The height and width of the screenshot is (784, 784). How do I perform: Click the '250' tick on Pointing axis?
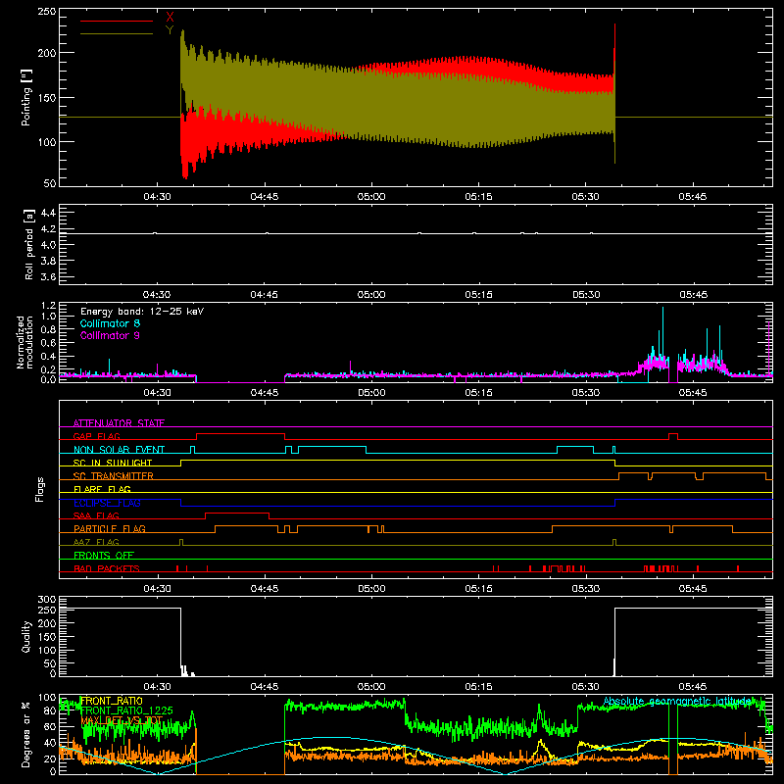(46, 12)
